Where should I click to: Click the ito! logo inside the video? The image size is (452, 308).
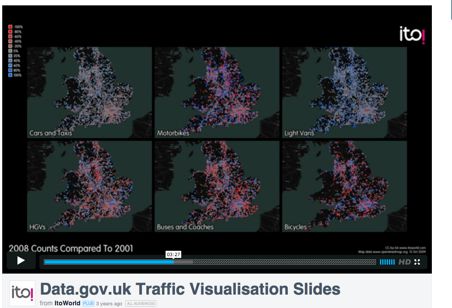click(412, 35)
